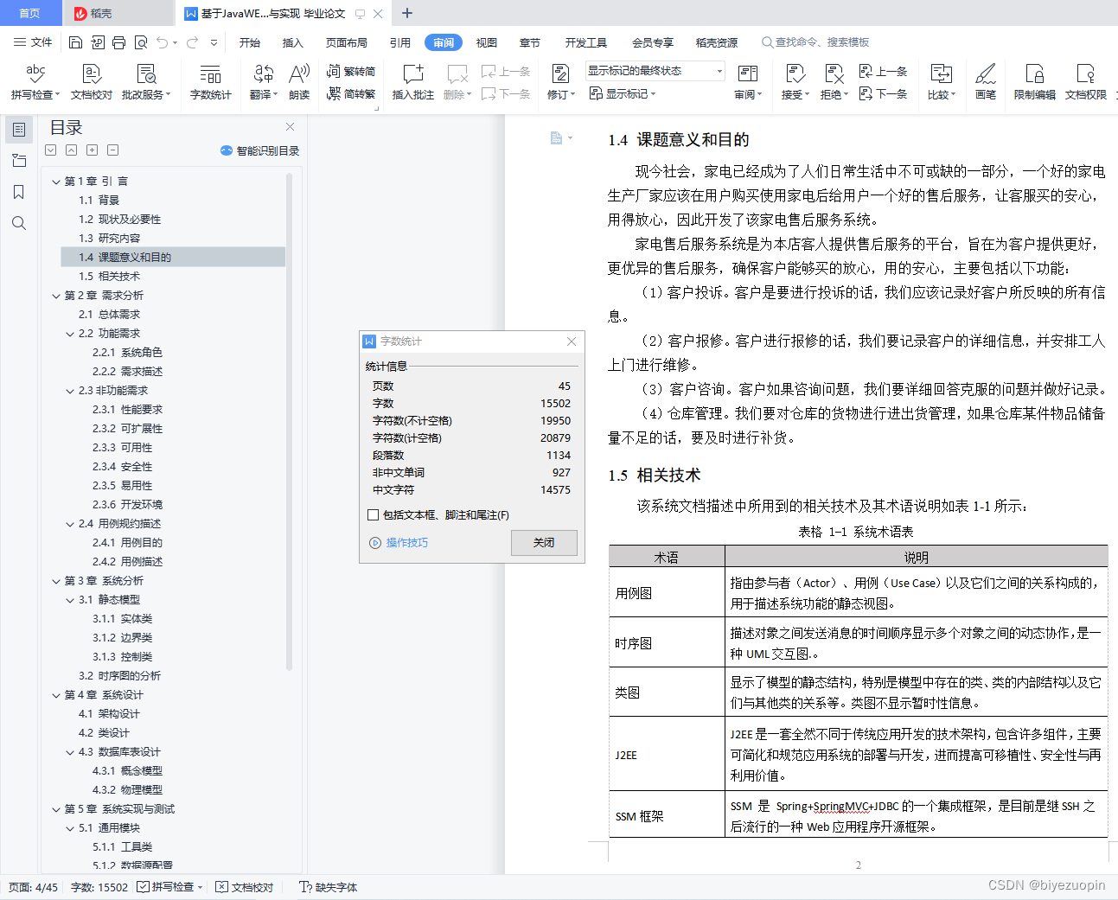Select the 拼写检查 spell check tool
Image resolution: width=1118 pixels, height=900 pixels.
pyautogui.click(x=35, y=82)
